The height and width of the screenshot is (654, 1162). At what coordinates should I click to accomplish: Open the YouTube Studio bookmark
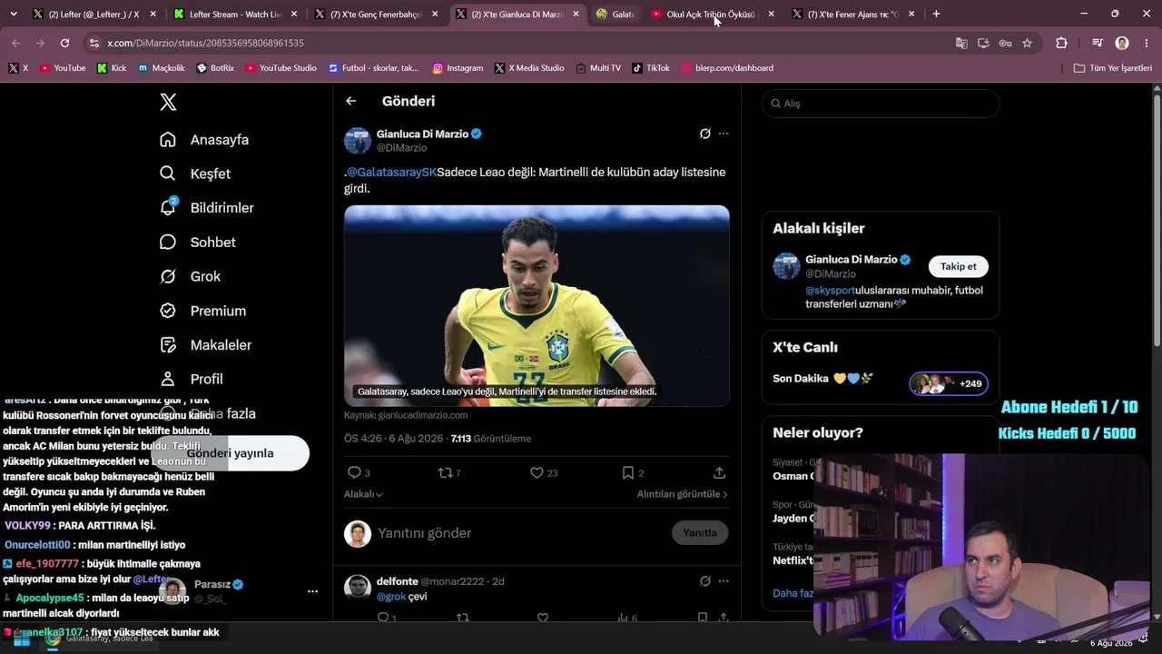[281, 68]
